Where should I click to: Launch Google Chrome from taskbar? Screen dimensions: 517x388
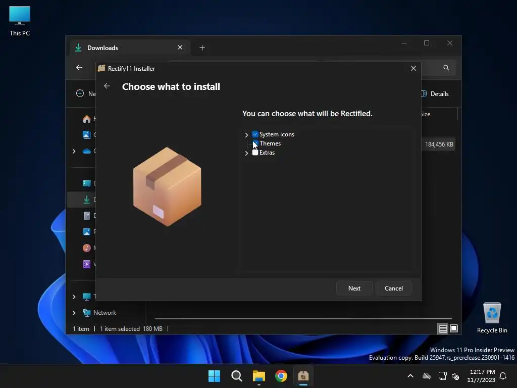281,376
